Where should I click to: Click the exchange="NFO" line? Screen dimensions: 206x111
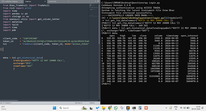click(23, 63)
